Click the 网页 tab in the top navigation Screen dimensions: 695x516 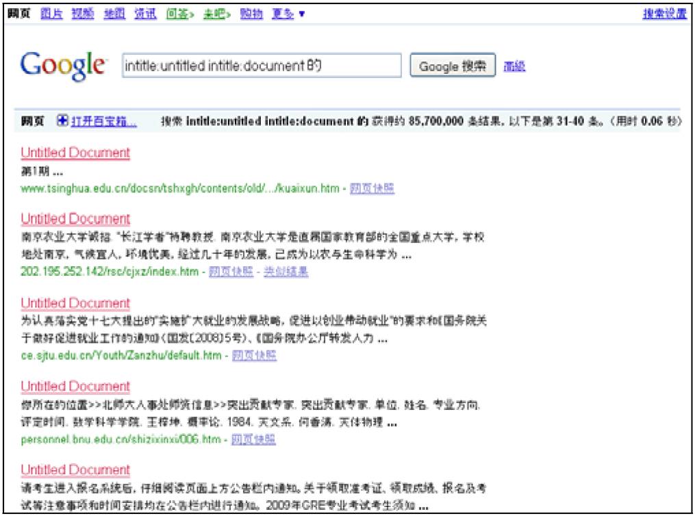point(19,14)
